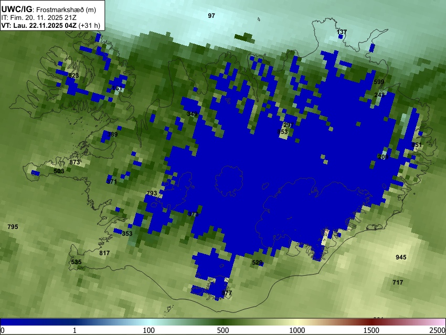Click the legend label 2500

coord(438,330)
